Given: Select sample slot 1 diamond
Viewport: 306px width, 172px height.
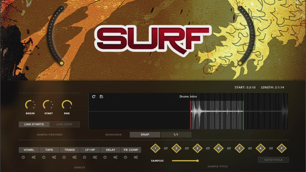Looking at the screenshot, I should (x=155, y=148).
